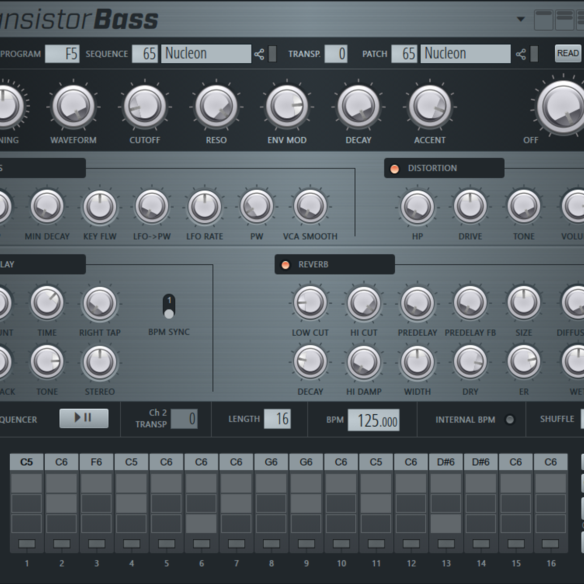Click the Env Mod knob
The height and width of the screenshot is (584, 584).
287,106
